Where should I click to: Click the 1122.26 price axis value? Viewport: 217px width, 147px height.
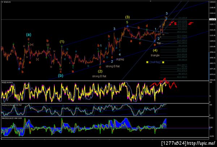coord(213,30)
